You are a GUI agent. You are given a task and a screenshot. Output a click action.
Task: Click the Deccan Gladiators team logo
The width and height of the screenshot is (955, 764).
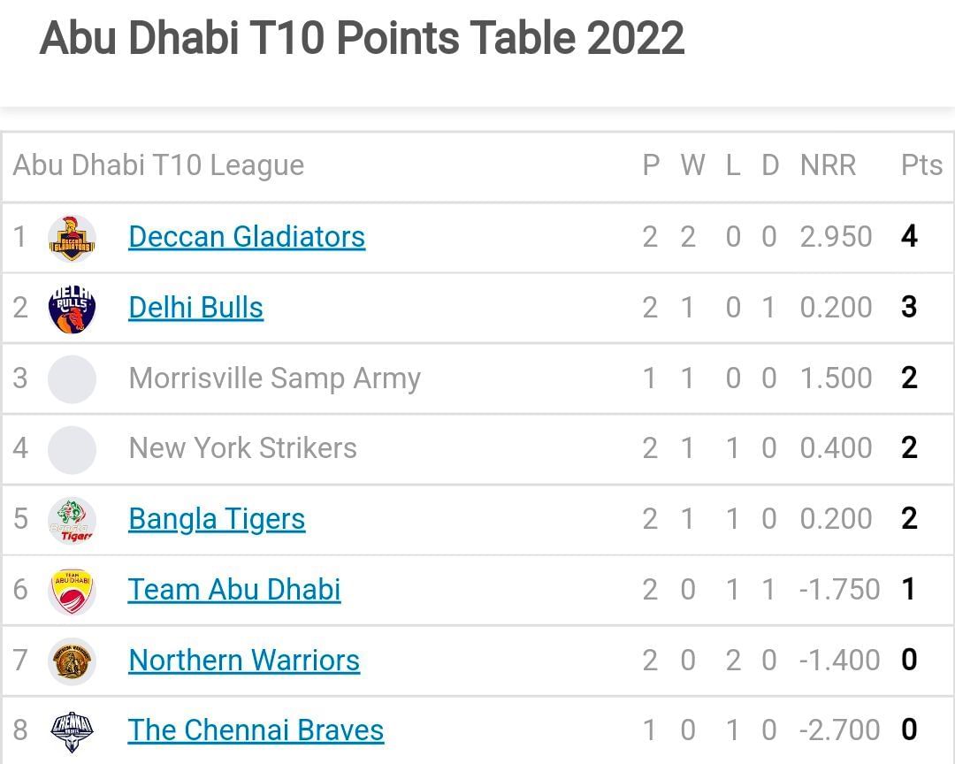click(72, 236)
